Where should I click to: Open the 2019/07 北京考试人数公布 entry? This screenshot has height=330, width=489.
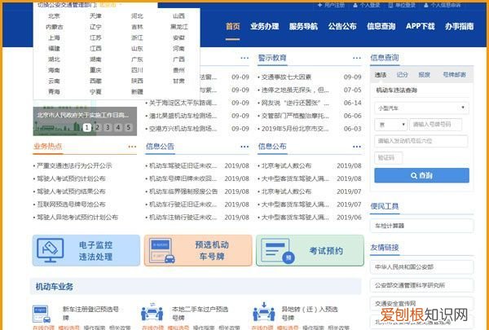coord(286,191)
